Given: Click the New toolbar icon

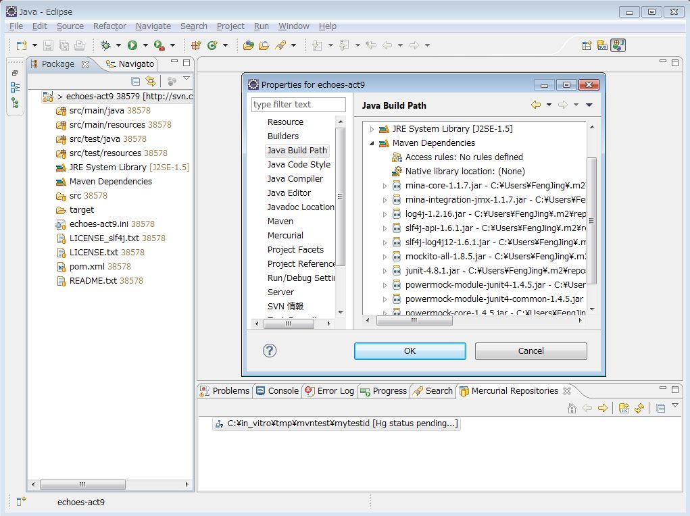Looking at the screenshot, I should pyautogui.click(x=21, y=45).
